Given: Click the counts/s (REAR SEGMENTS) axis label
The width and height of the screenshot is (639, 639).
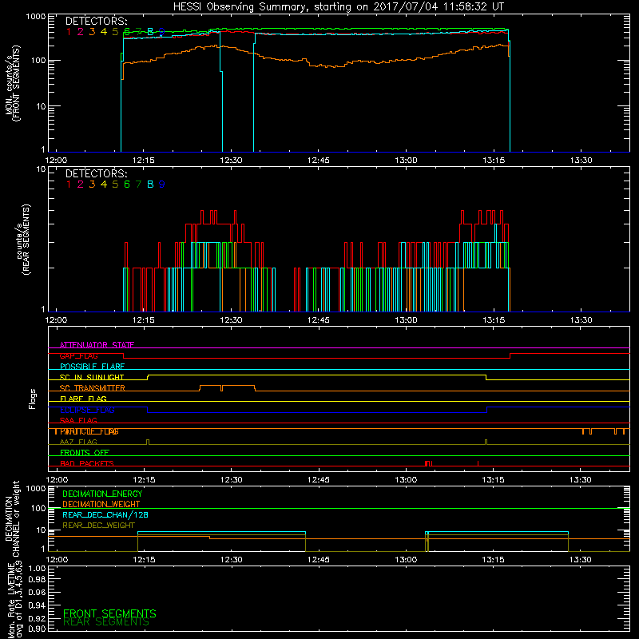Looking at the screenshot, I should pyautogui.click(x=24, y=240).
